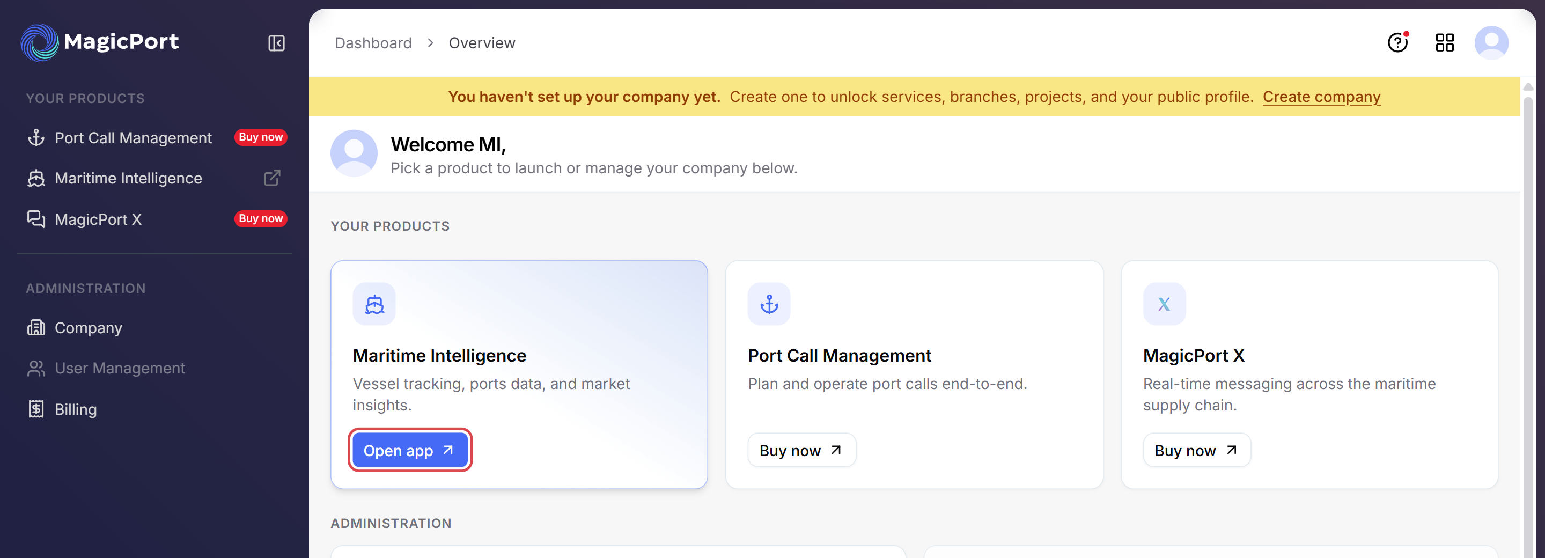Click Buy now on MagicPort X card
Image resolution: width=1545 pixels, height=558 pixels.
pyautogui.click(x=1196, y=451)
